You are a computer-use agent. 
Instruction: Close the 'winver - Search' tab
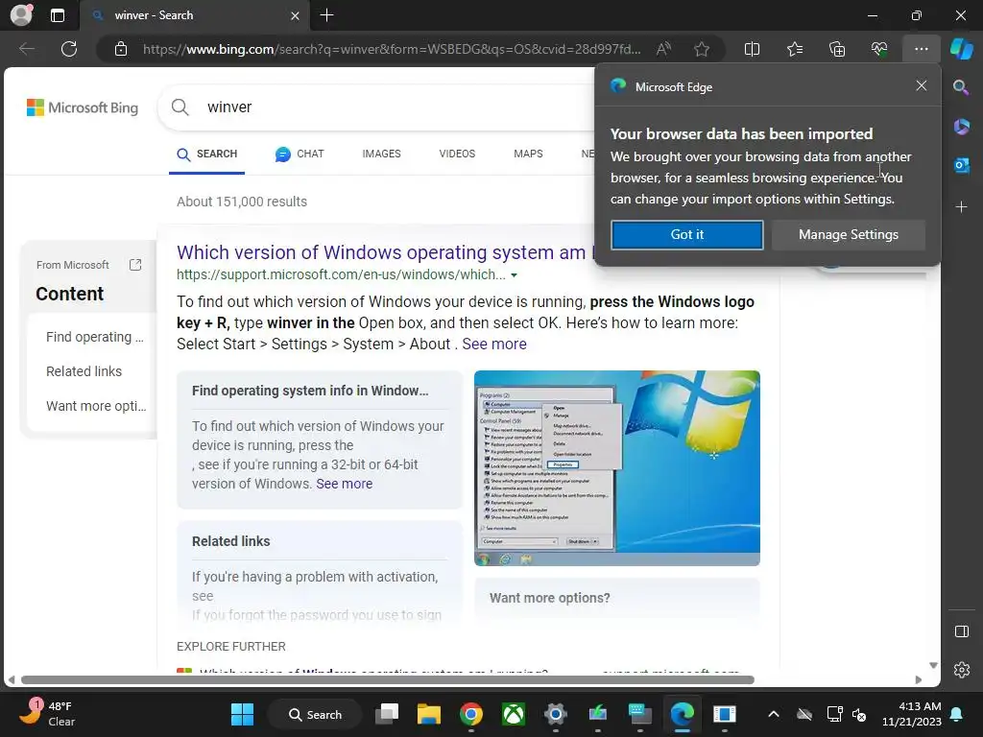[295, 15]
